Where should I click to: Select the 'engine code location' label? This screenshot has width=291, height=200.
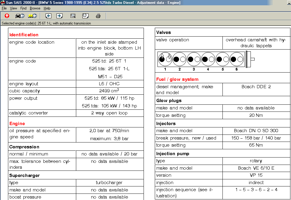pos(32,42)
